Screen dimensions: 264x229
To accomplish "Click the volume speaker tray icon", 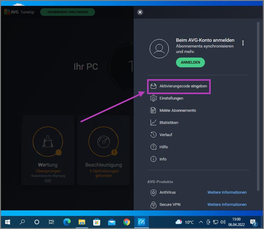I will (223, 222).
